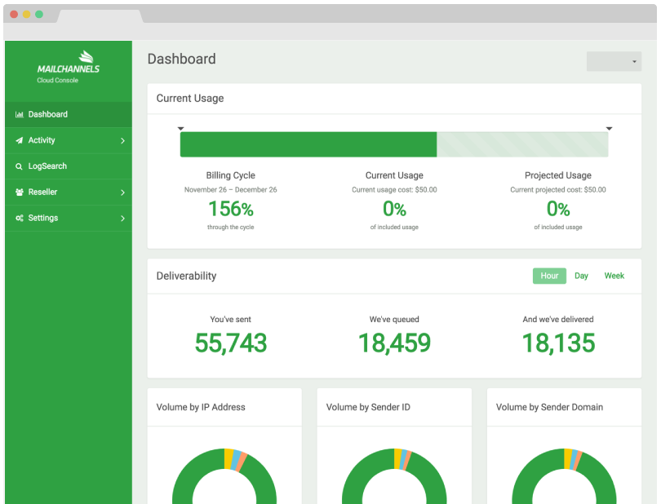Click the Volume by IP Address heading

pos(201,408)
